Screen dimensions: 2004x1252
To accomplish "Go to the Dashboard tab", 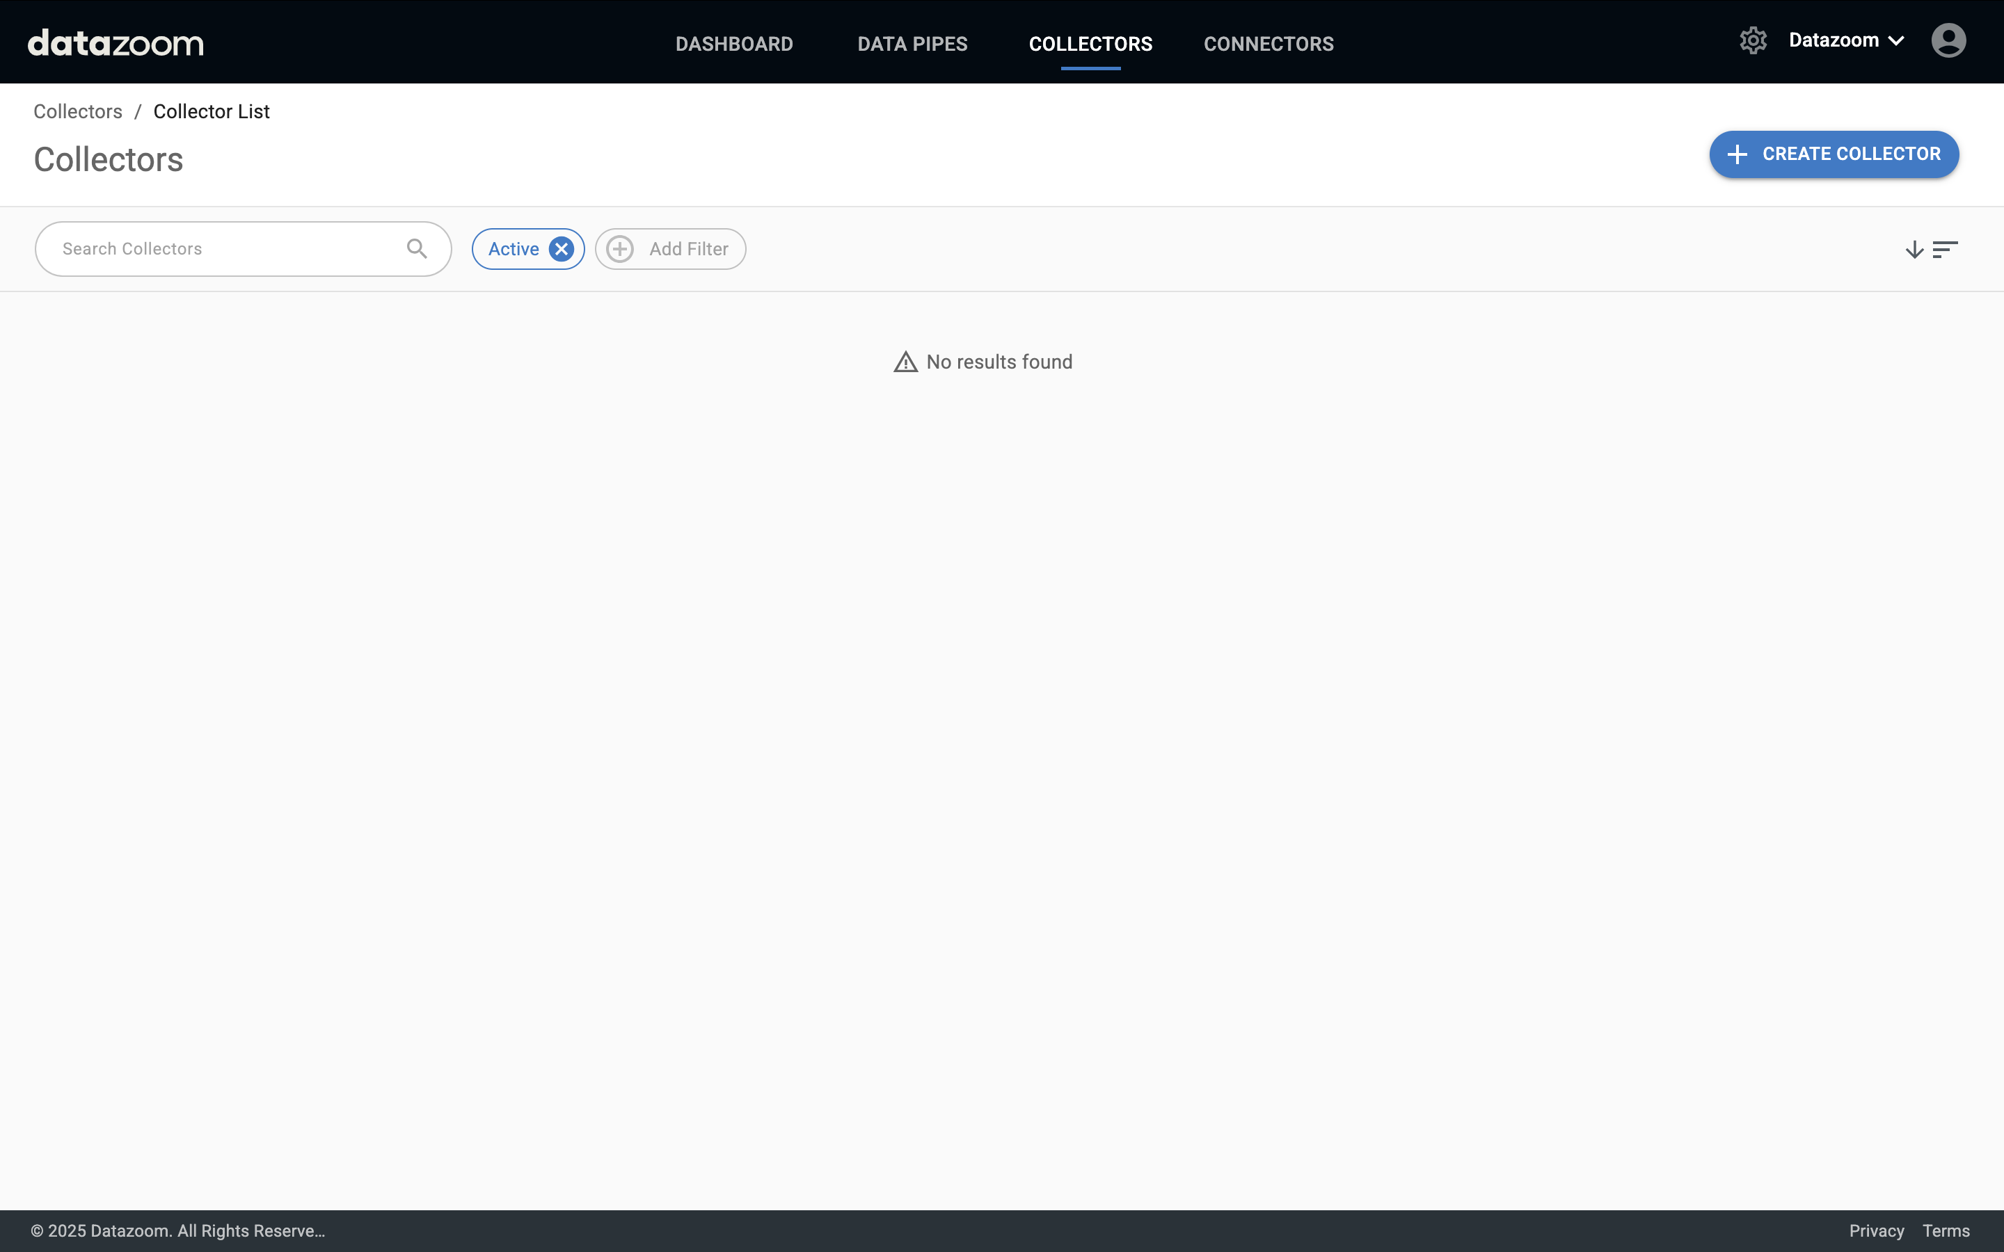I will tap(733, 44).
